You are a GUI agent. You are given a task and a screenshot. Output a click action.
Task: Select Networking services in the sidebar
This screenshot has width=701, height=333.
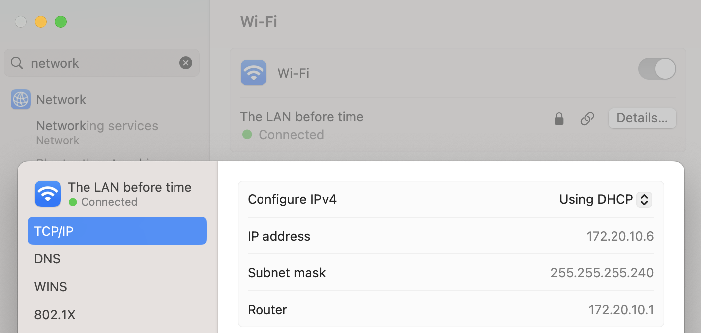[97, 126]
